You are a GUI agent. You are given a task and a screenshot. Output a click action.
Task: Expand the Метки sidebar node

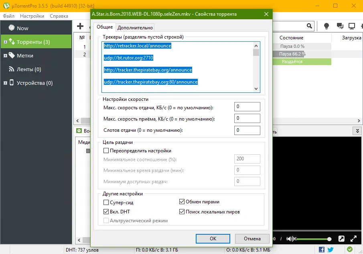(x=5, y=56)
